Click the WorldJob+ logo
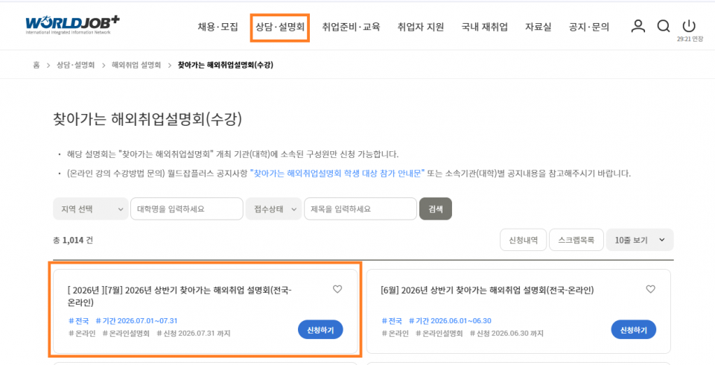The width and height of the screenshot is (715, 365). (x=72, y=25)
